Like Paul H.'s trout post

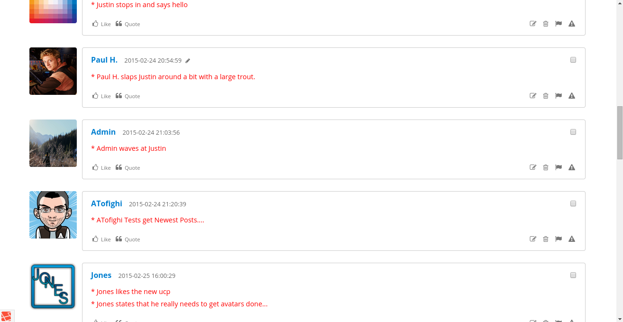coord(101,96)
